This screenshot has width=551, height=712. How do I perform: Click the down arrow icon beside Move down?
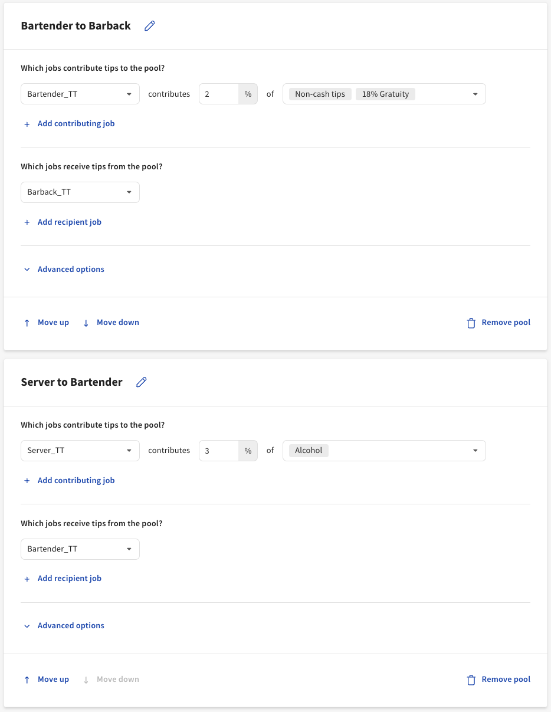point(86,323)
